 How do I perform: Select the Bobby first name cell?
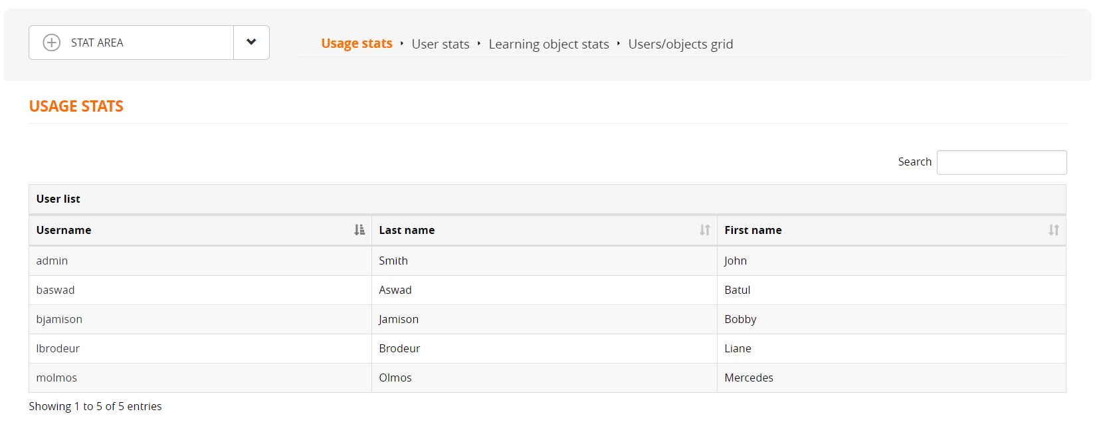tap(892, 319)
